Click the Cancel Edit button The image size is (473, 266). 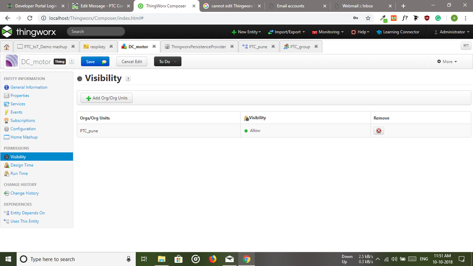click(x=132, y=62)
